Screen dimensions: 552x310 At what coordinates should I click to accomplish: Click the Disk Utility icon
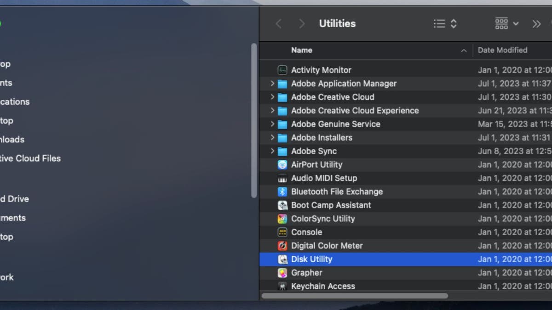[x=282, y=259]
